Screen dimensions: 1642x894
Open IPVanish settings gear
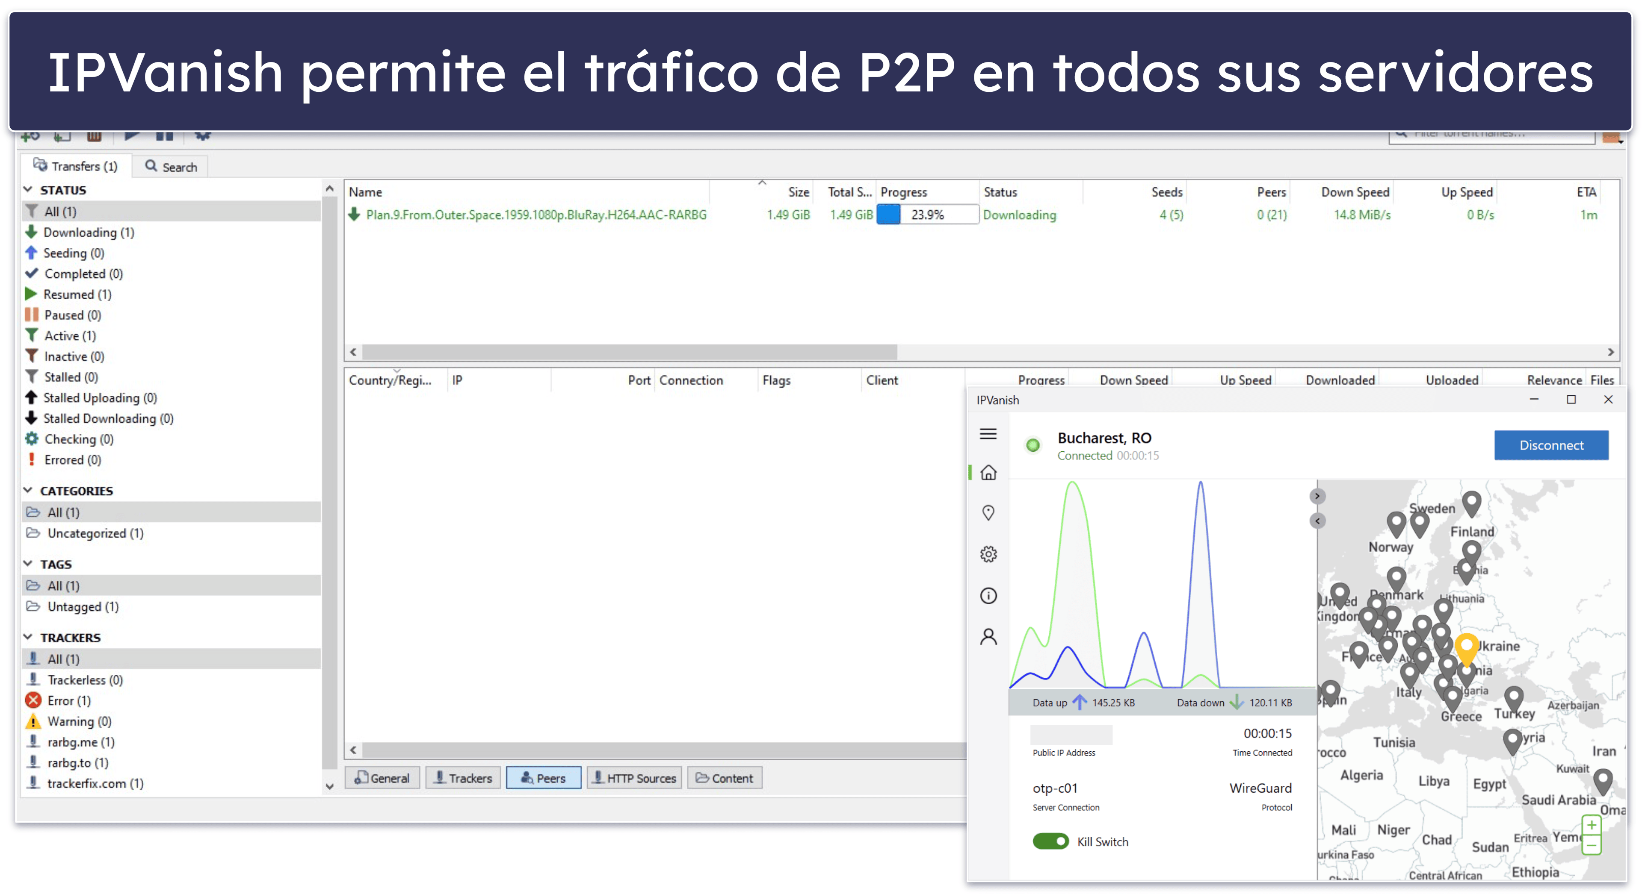[988, 554]
